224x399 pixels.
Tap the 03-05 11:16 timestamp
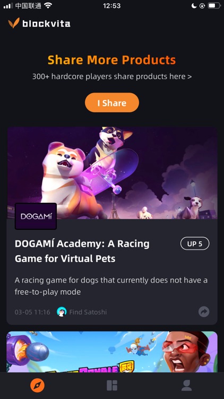(32, 312)
